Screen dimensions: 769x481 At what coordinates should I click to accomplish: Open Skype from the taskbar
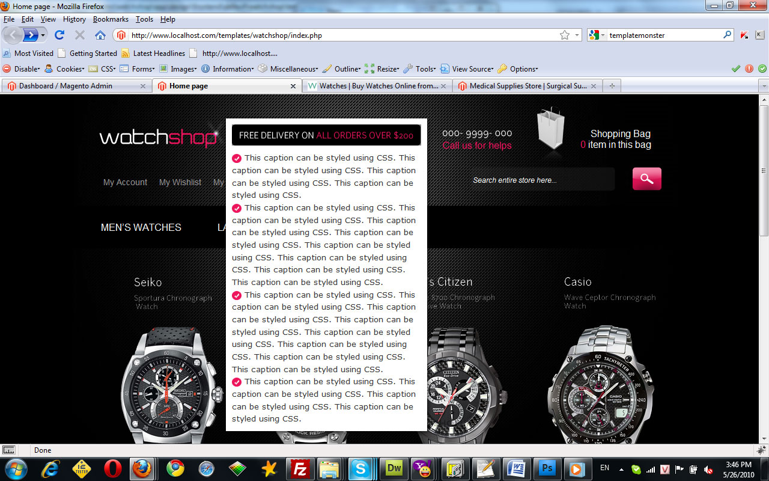(360, 468)
